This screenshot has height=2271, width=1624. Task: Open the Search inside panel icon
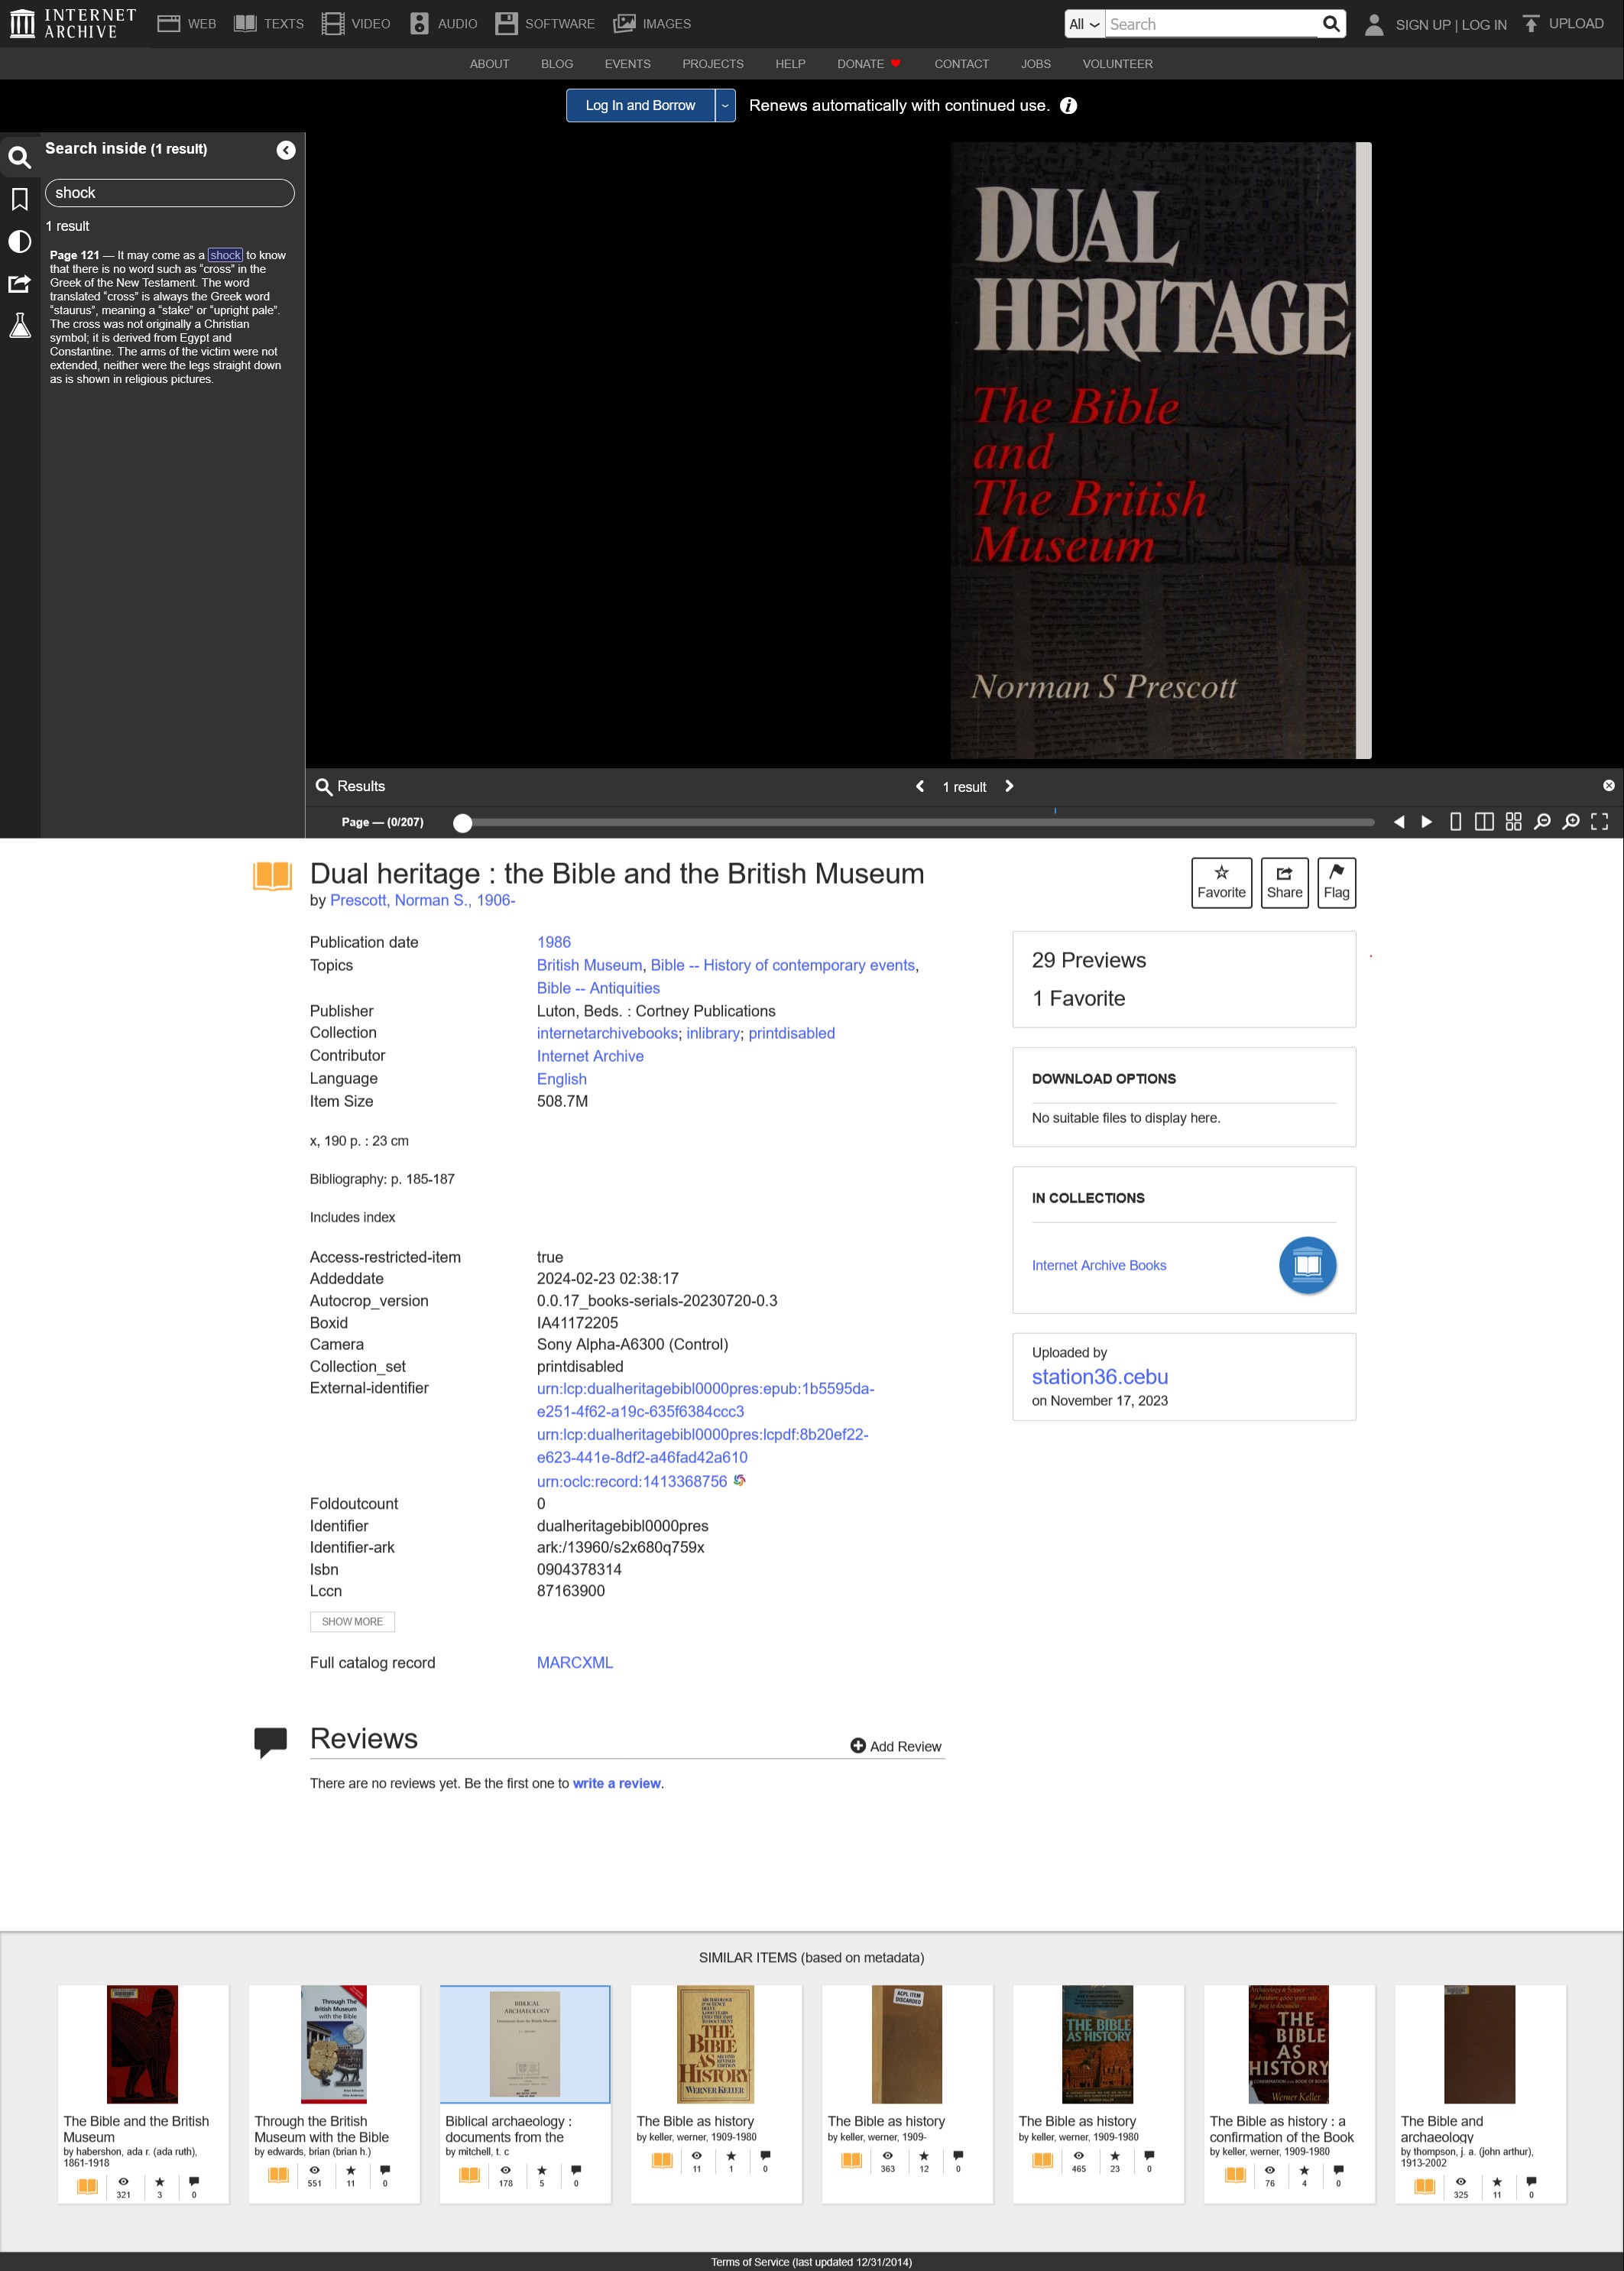click(19, 157)
